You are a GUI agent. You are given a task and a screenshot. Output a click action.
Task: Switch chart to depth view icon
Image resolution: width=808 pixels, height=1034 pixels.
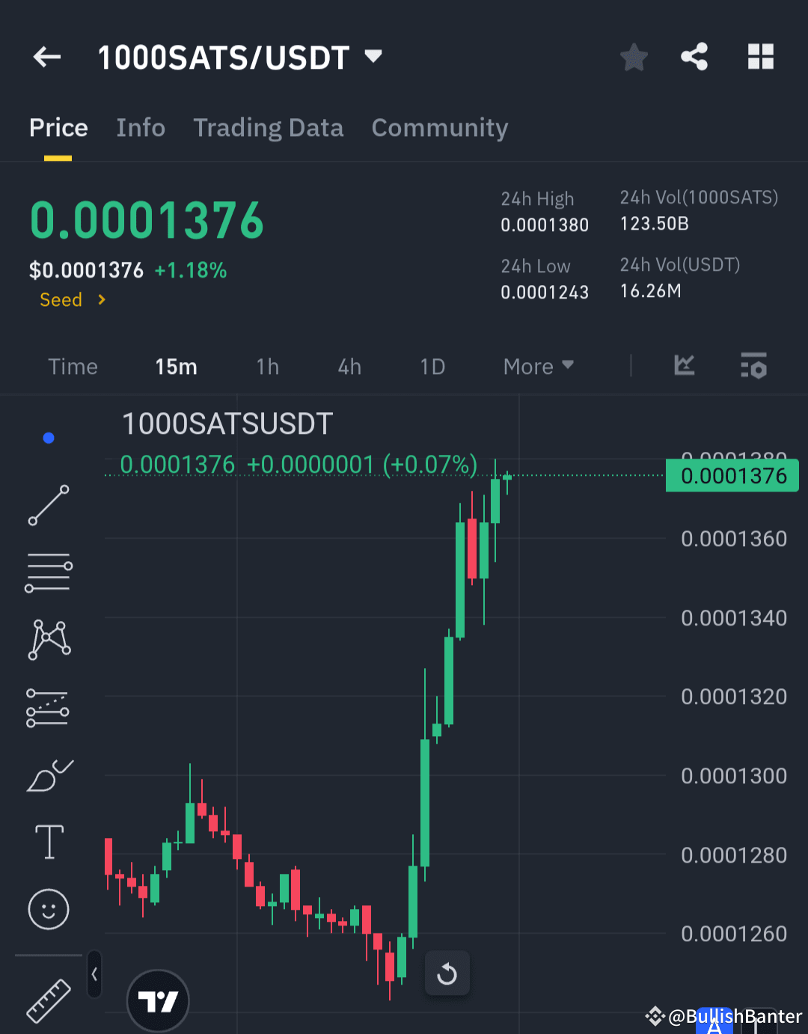(x=683, y=367)
